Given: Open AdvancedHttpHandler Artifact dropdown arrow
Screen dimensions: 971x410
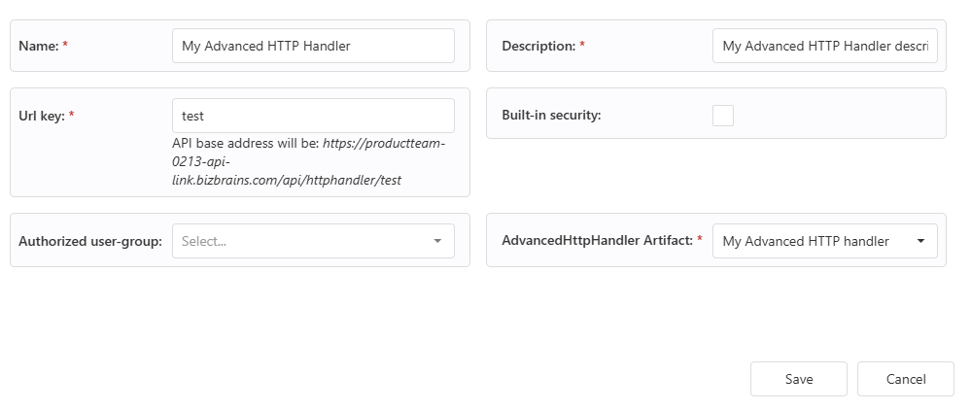Looking at the screenshot, I should point(920,241).
